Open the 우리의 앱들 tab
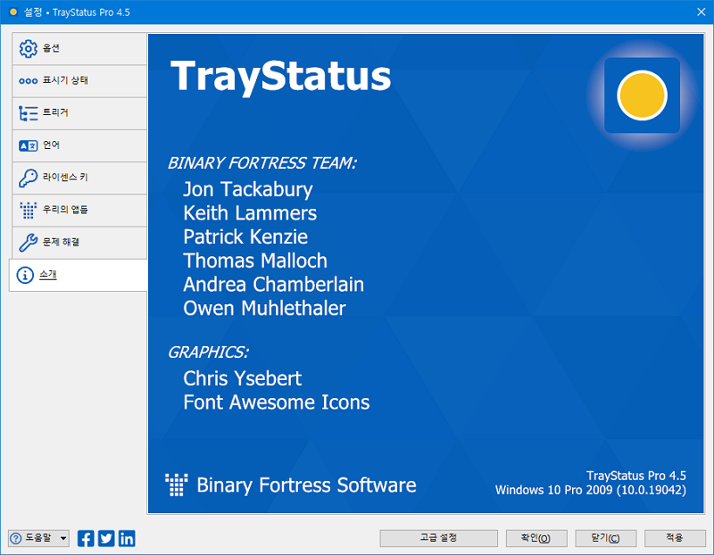714x555 pixels. click(x=79, y=210)
